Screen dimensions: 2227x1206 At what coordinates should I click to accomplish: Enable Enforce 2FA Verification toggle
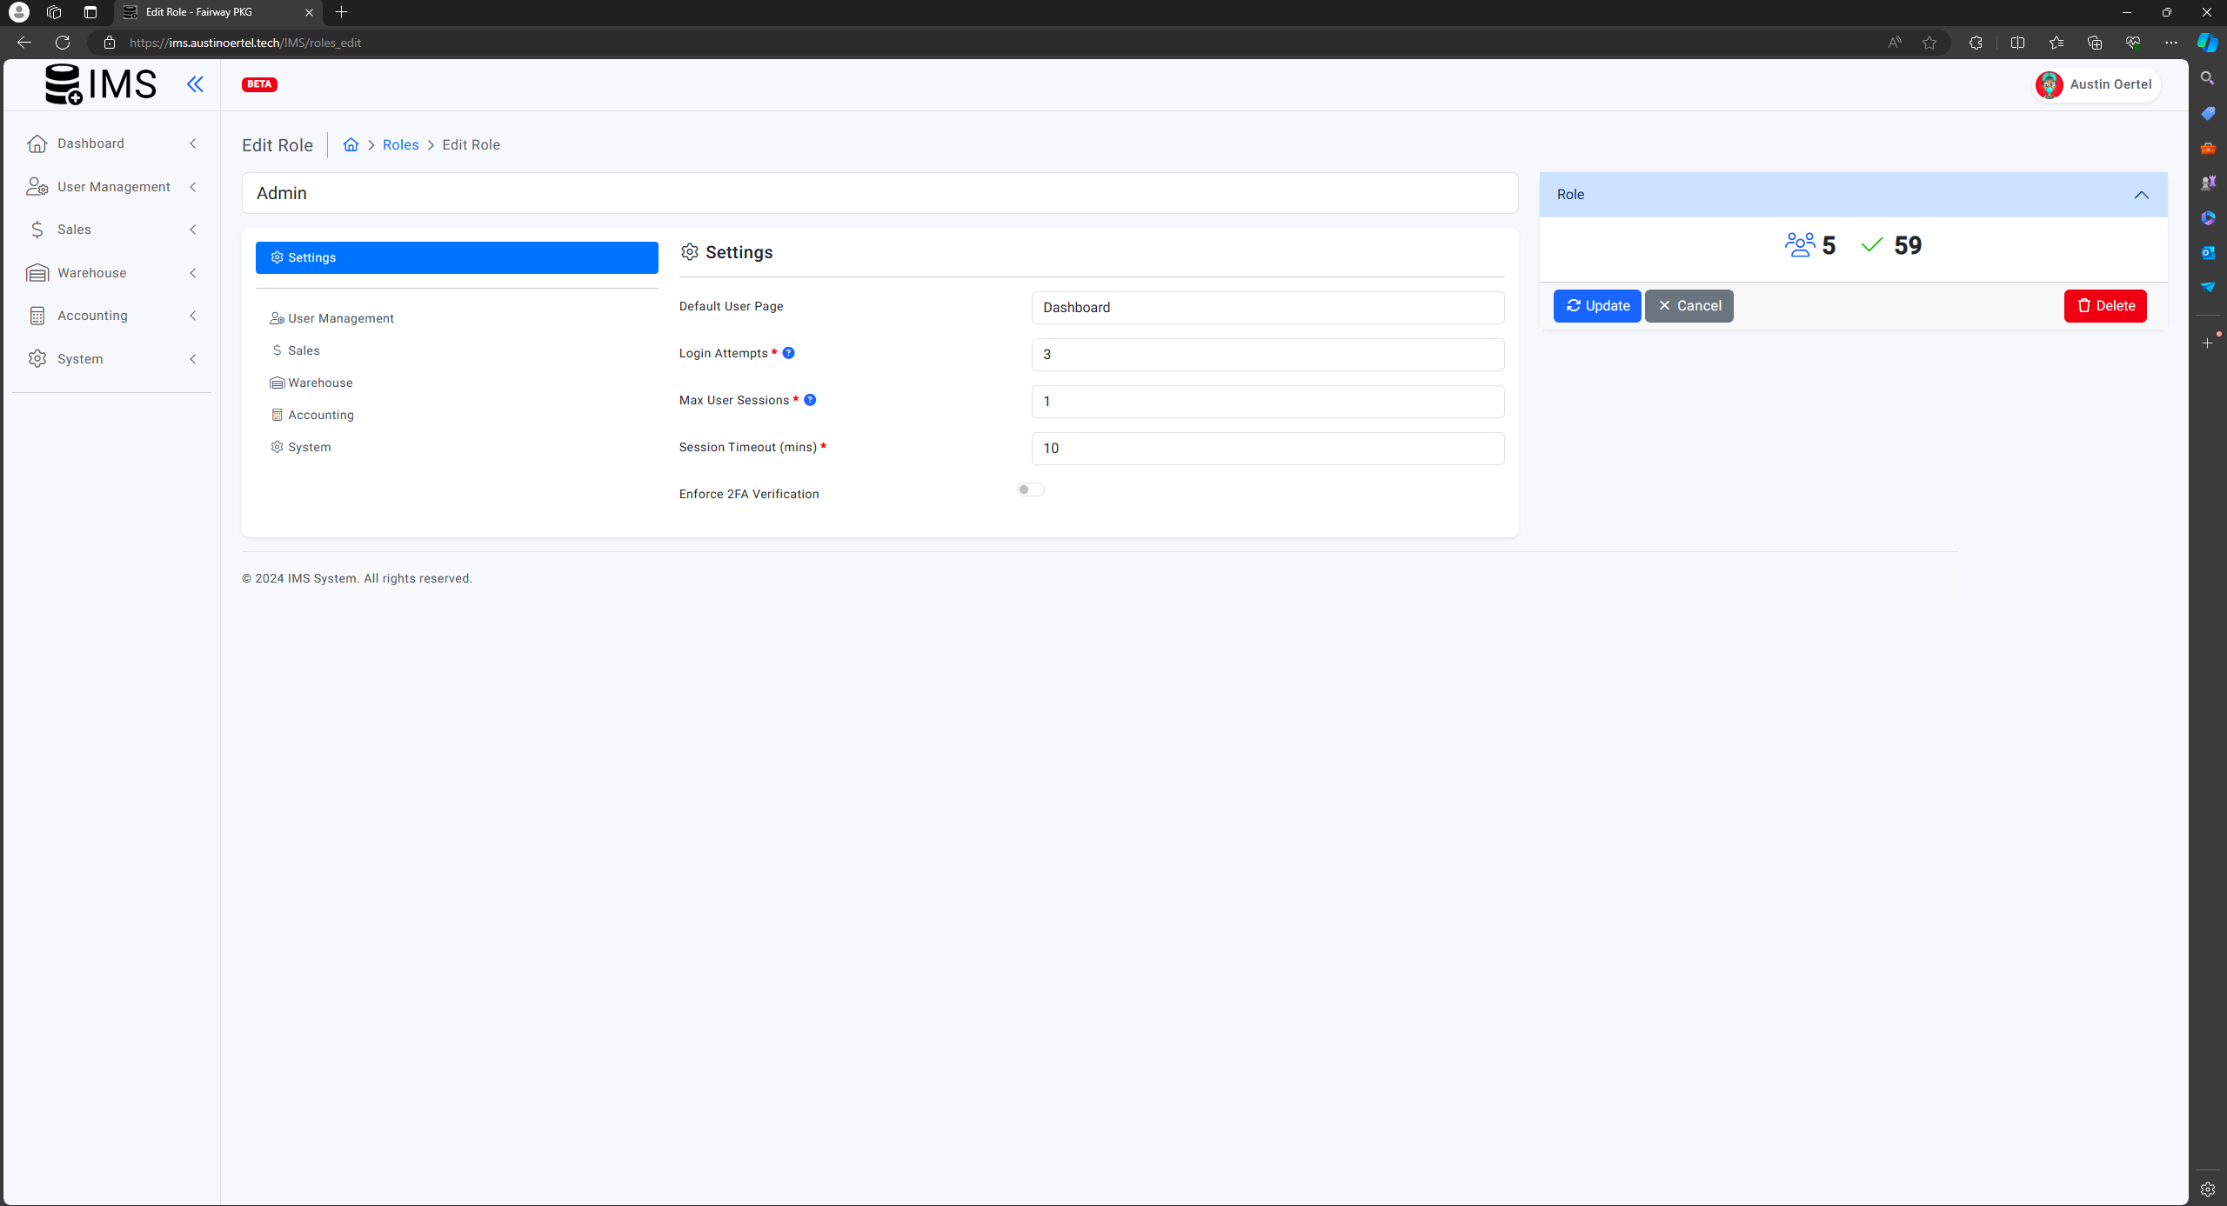(1030, 490)
